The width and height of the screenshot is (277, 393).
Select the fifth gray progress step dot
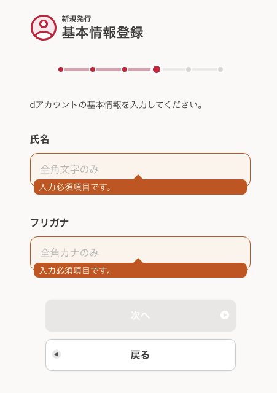click(x=189, y=69)
